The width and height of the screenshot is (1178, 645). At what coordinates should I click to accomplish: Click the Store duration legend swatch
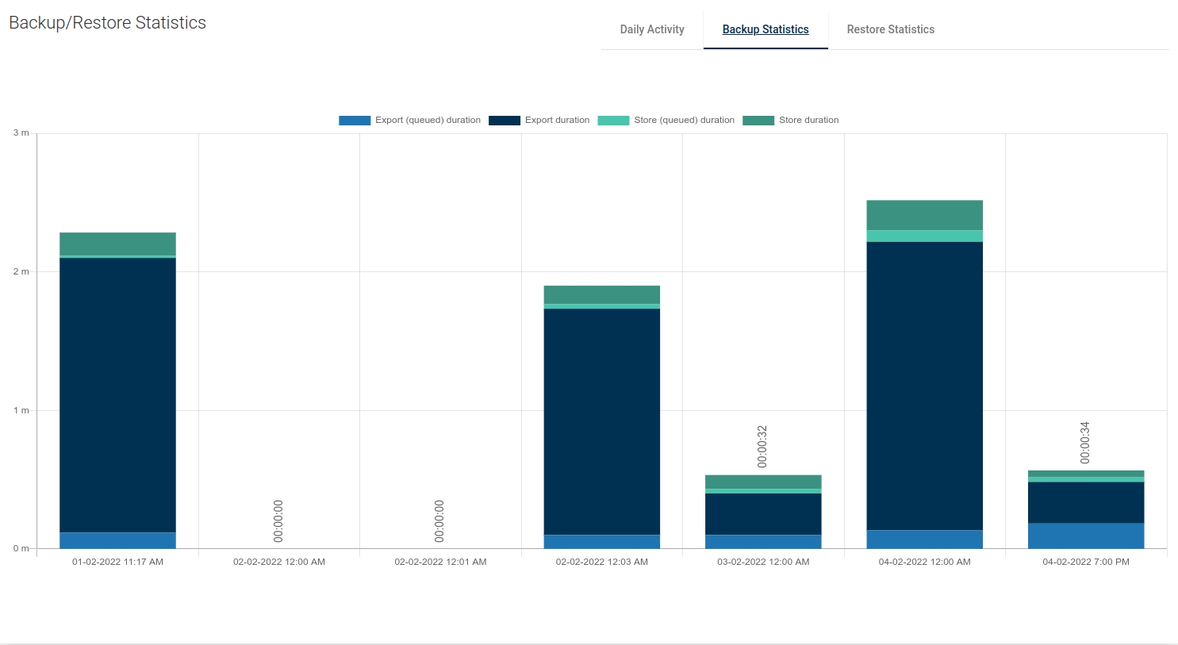pos(758,121)
